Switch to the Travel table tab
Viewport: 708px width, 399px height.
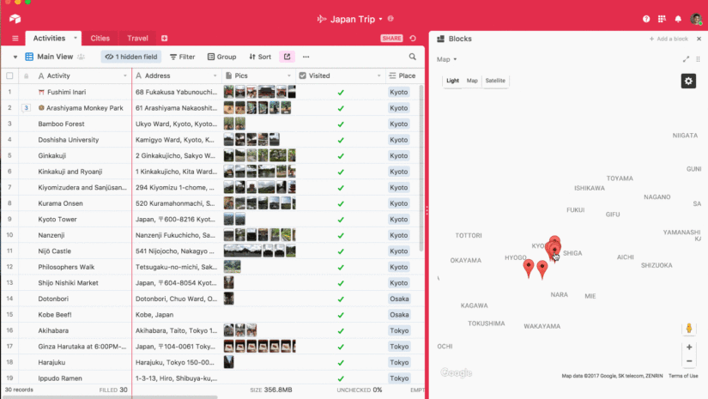click(137, 39)
